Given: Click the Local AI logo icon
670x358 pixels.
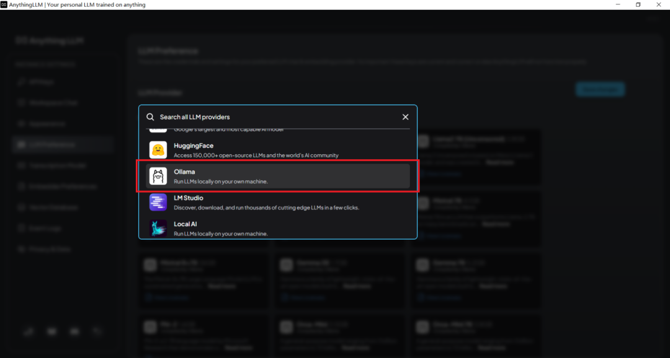Looking at the screenshot, I should [158, 229].
